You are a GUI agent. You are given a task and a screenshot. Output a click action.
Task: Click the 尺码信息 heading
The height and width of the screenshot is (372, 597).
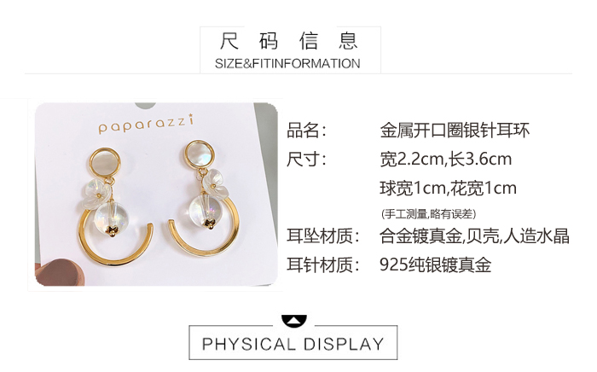289,41
